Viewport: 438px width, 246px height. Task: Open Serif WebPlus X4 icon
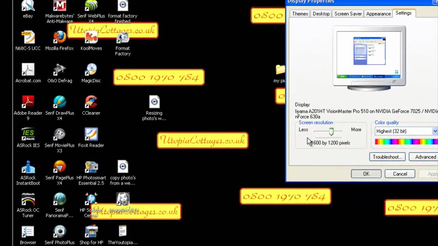point(91,12)
